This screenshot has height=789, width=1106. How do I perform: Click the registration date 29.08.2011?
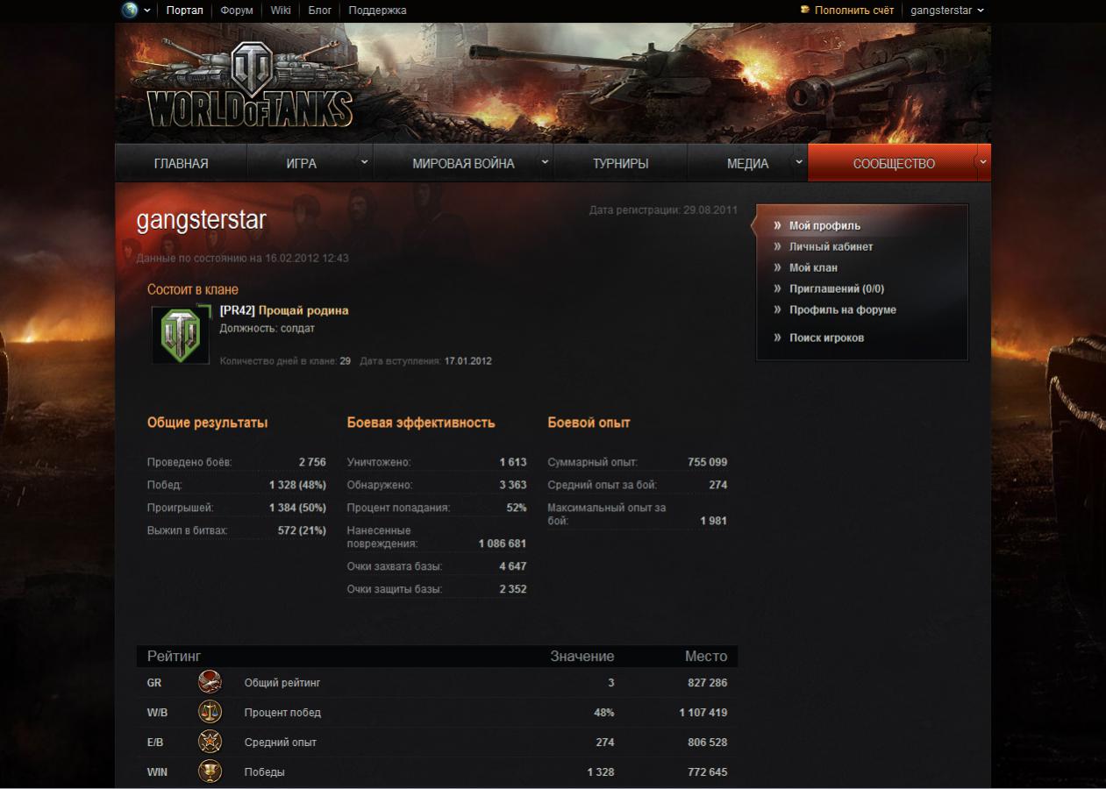[x=710, y=210]
